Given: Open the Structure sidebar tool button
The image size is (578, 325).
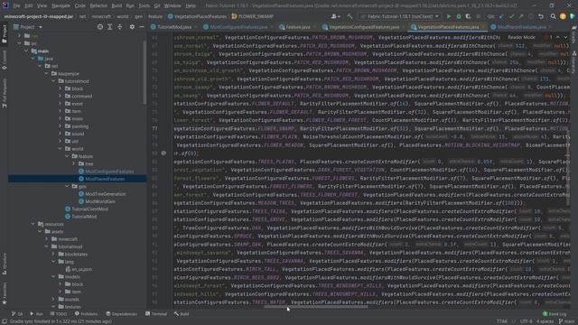Looking at the screenshot, I should pos(4,264).
